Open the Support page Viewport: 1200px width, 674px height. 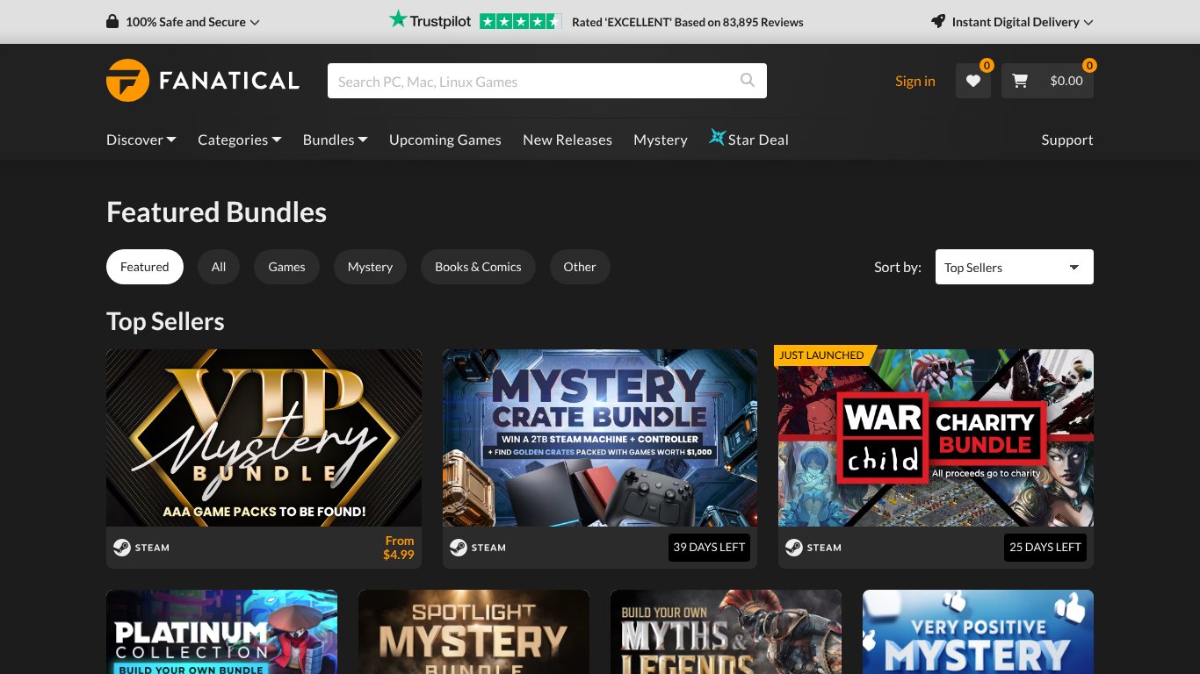point(1067,140)
